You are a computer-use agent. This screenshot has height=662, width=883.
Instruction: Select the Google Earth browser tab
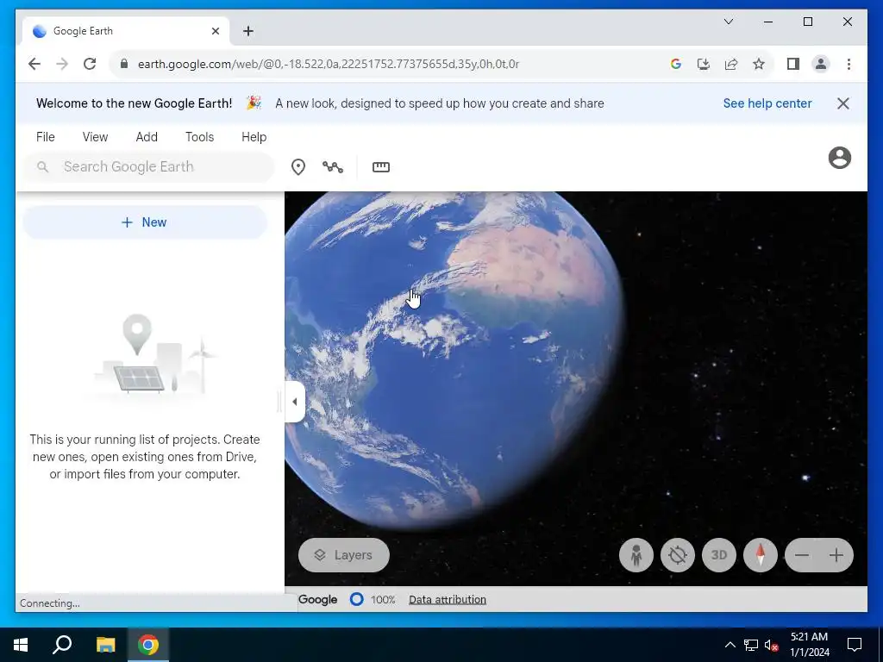[x=126, y=31]
